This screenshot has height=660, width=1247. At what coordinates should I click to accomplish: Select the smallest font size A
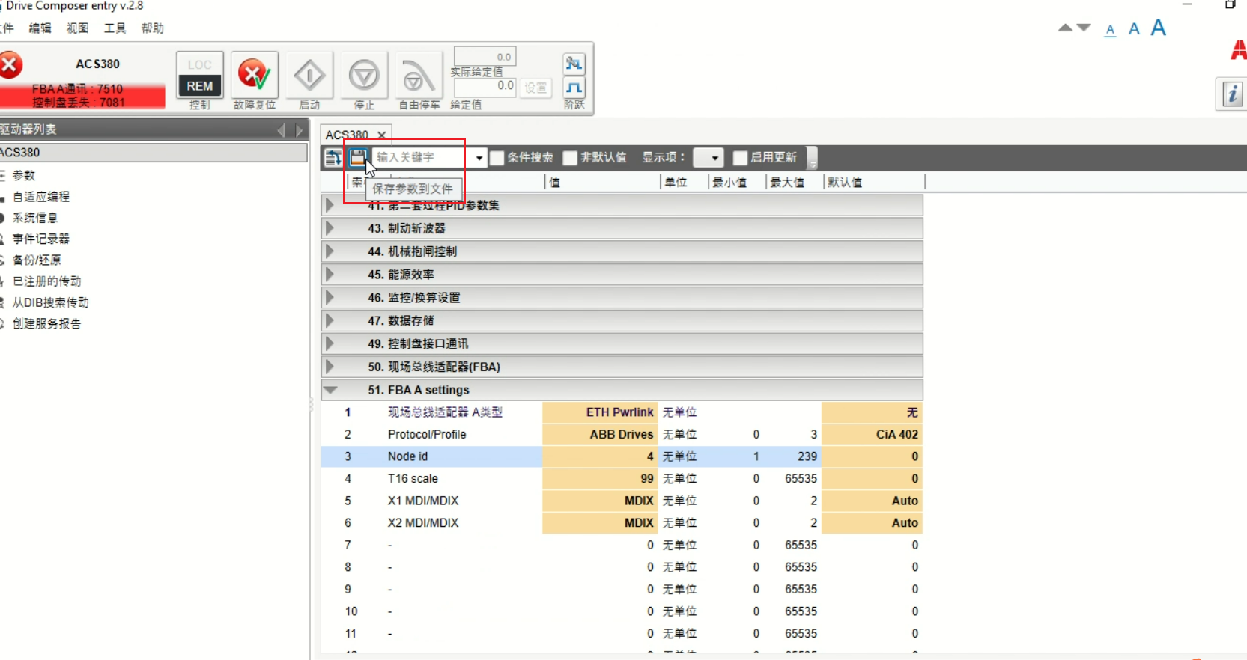[1111, 30]
